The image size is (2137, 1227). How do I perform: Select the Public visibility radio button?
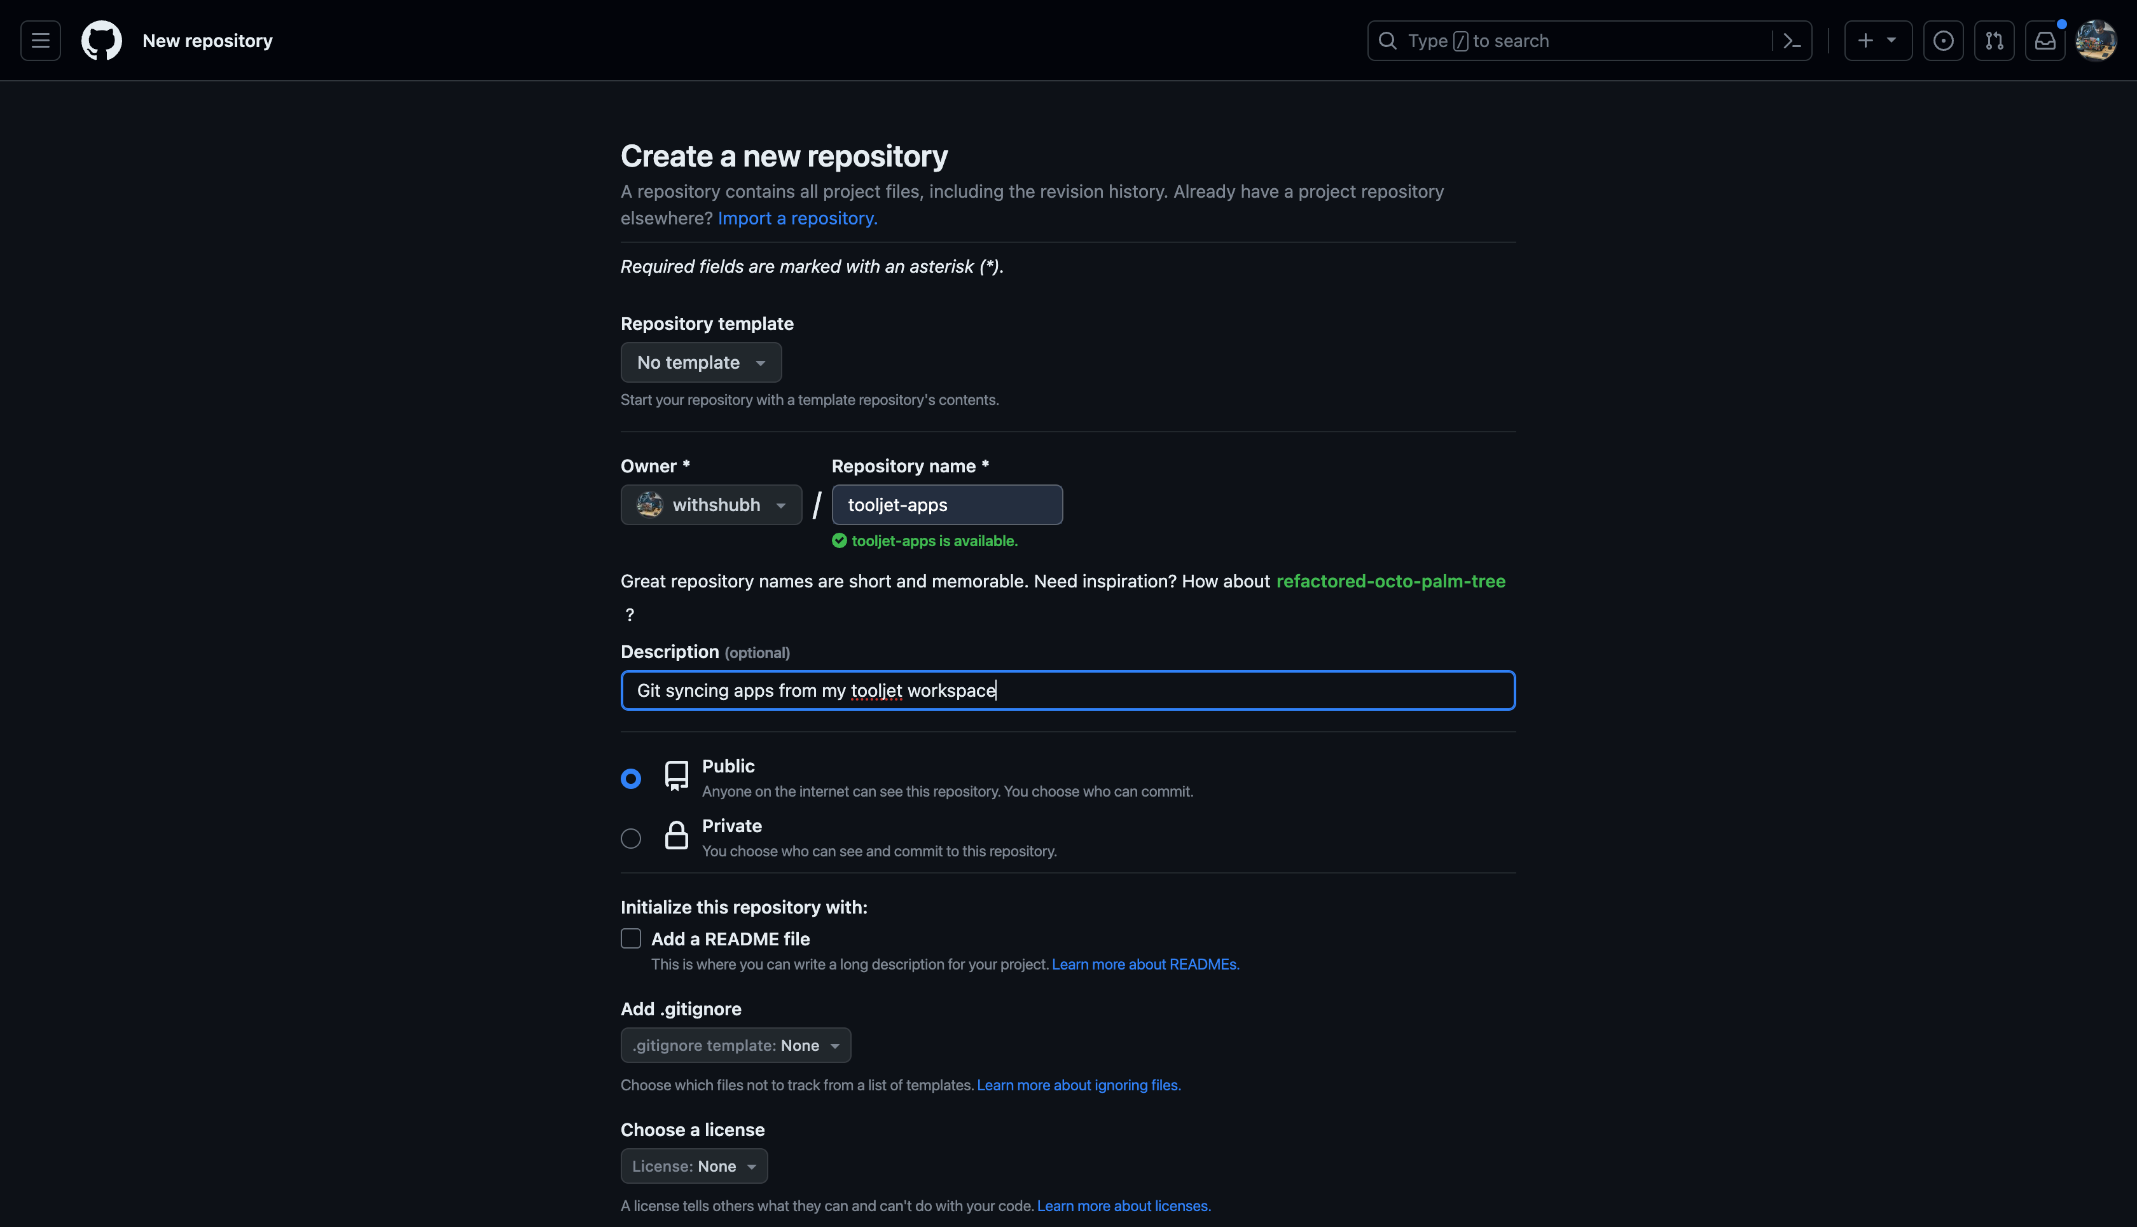tap(630, 779)
